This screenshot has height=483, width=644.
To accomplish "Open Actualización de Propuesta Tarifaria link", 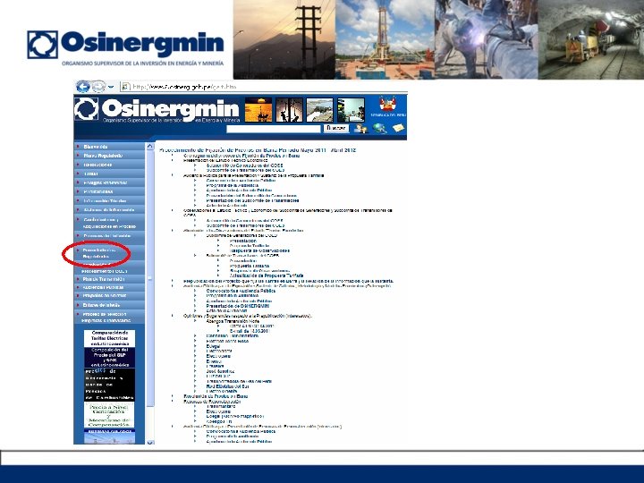I will (267, 276).
